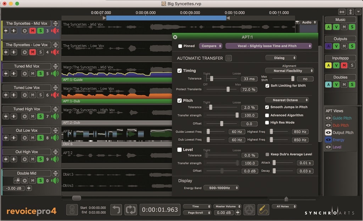The image size is (363, 221).
Task: Open track menu for The Syncettes - Low Vox
Action: pyautogui.click(x=55, y=45)
